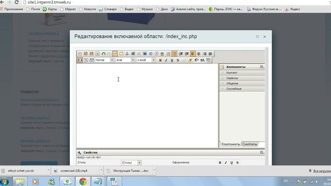The width and height of the screenshot is (331, 186).
Task: Toggle the Bulleted list button
Action: pyautogui.click(x=174, y=54)
